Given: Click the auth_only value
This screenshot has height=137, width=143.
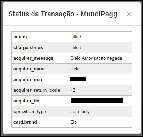Looking at the screenshot, I should coord(80,112).
